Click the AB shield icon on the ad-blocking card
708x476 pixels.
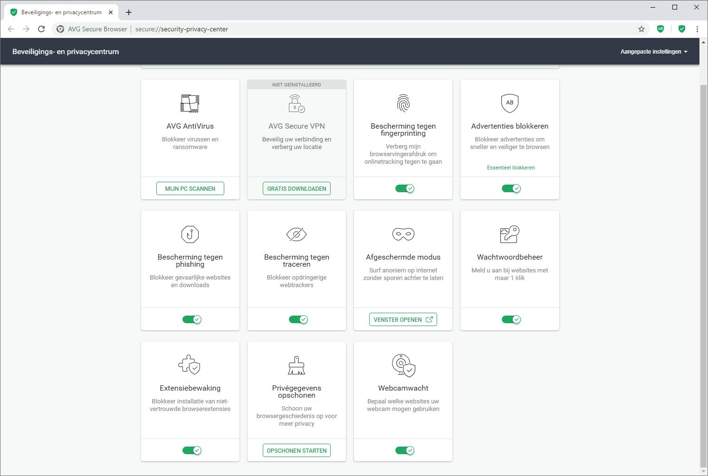(510, 103)
